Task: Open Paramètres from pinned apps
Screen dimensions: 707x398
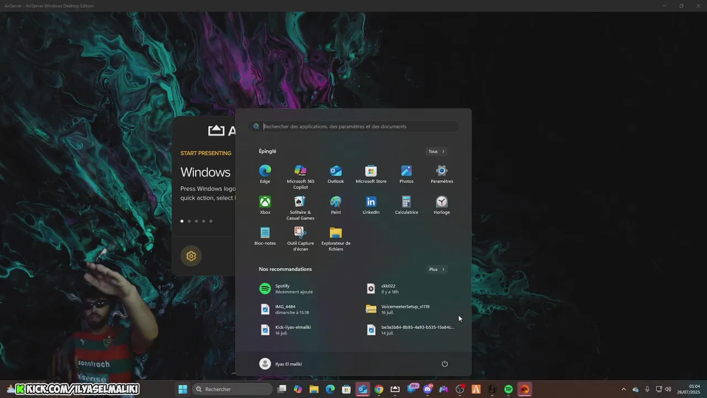Action: (x=442, y=174)
